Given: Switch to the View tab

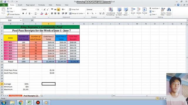Looking at the screenshot, I should 66,5.
